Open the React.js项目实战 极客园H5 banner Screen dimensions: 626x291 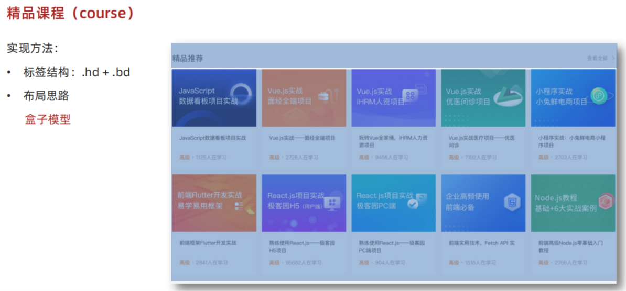[304, 203]
